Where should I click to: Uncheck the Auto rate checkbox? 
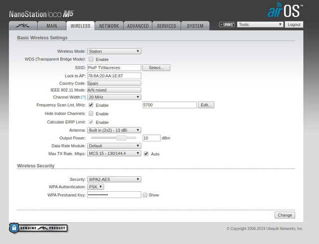point(146,154)
